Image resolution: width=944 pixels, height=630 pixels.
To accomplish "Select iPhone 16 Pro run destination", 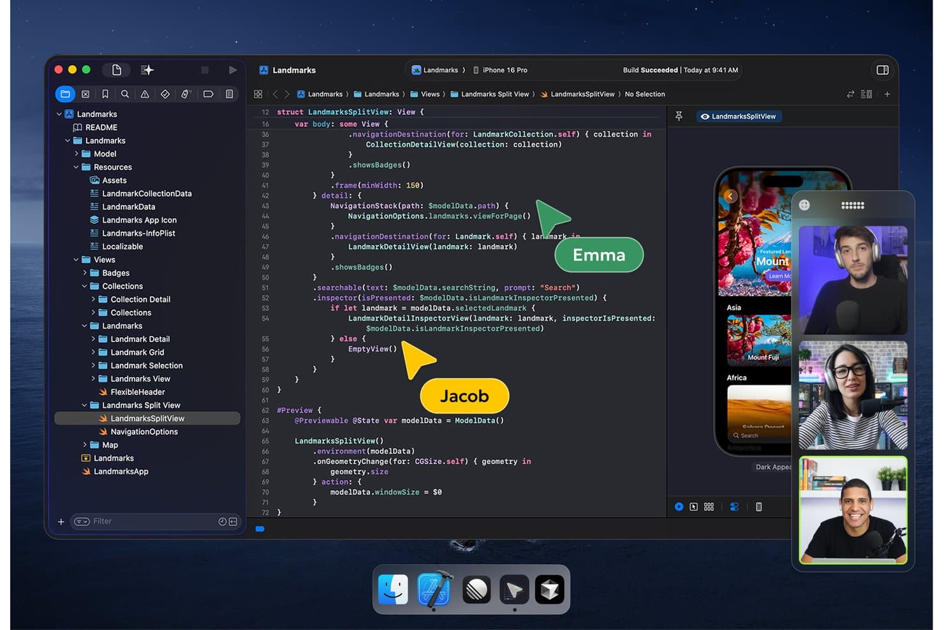I will coord(500,70).
